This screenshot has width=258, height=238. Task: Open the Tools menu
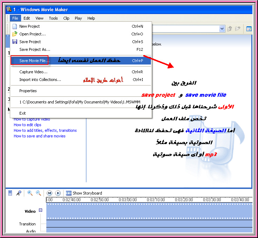[53, 18]
